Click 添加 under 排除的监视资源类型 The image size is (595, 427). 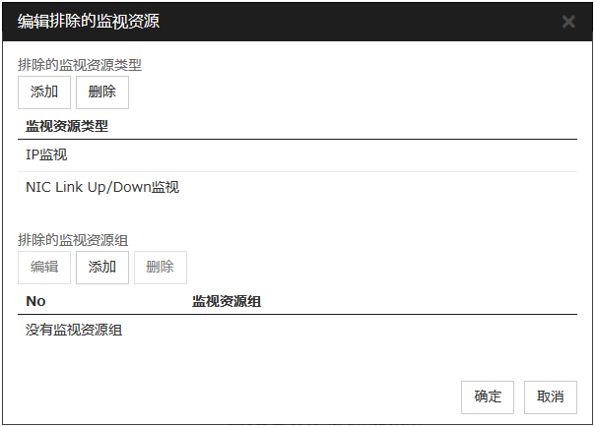[x=44, y=92]
